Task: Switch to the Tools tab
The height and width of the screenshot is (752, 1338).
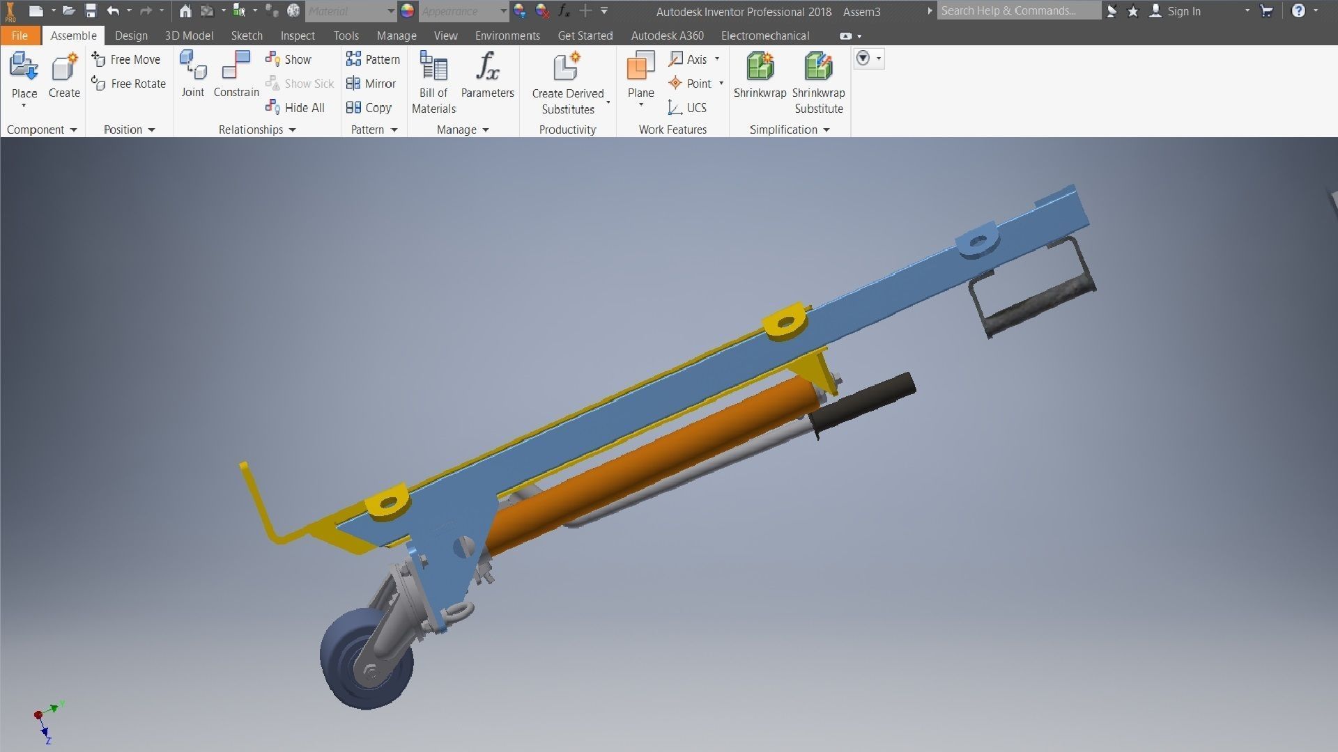Action: (346, 36)
